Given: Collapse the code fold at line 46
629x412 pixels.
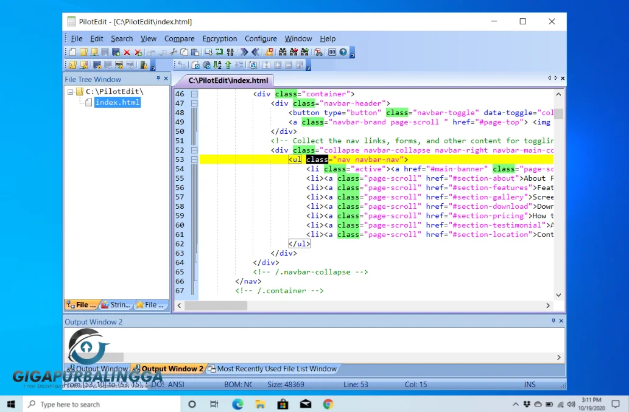Looking at the screenshot, I should (194, 94).
